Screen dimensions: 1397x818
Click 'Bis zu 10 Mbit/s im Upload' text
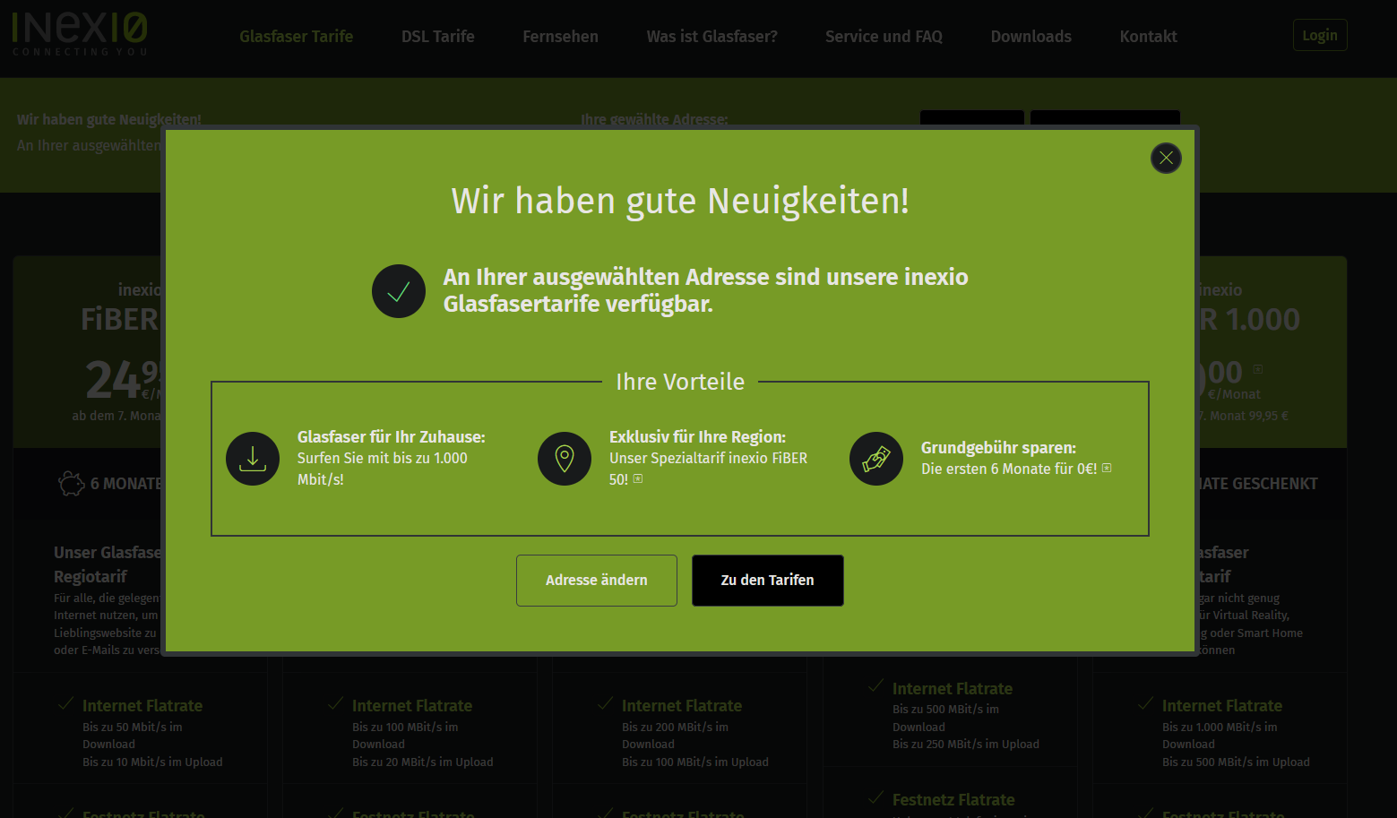coord(152,762)
